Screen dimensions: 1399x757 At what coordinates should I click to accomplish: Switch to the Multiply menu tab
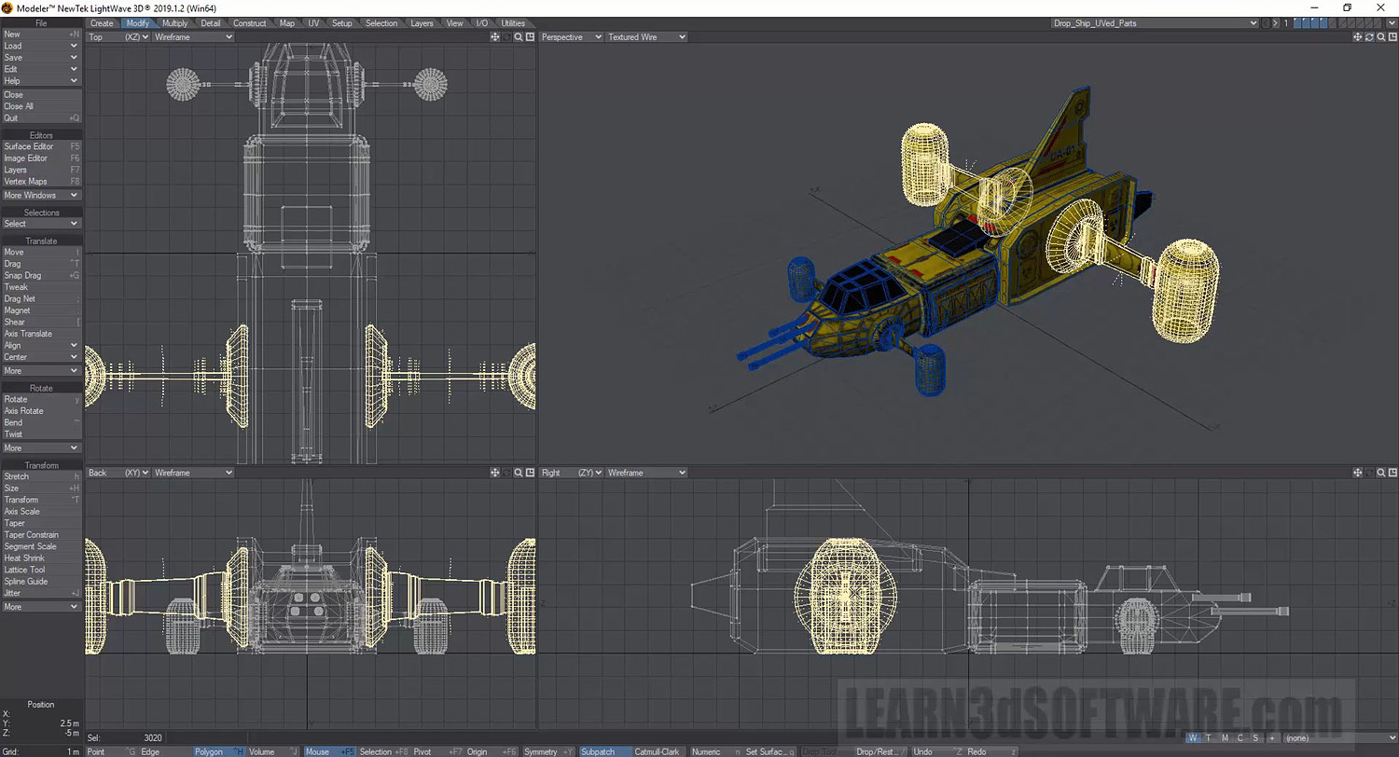pyautogui.click(x=174, y=22)
